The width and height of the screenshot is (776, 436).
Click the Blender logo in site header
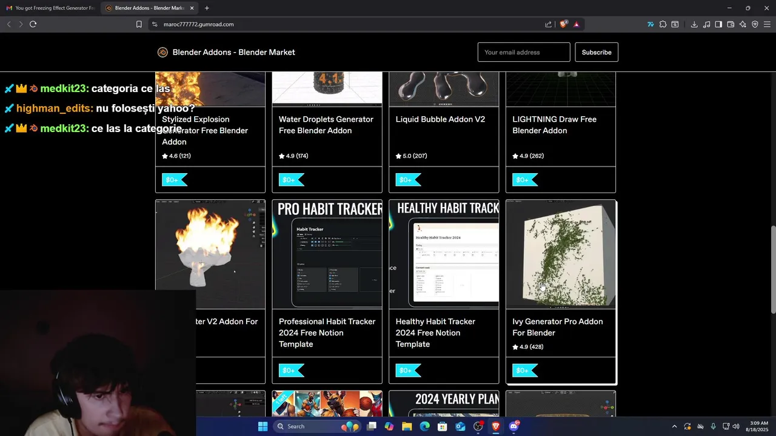point(162,52)
